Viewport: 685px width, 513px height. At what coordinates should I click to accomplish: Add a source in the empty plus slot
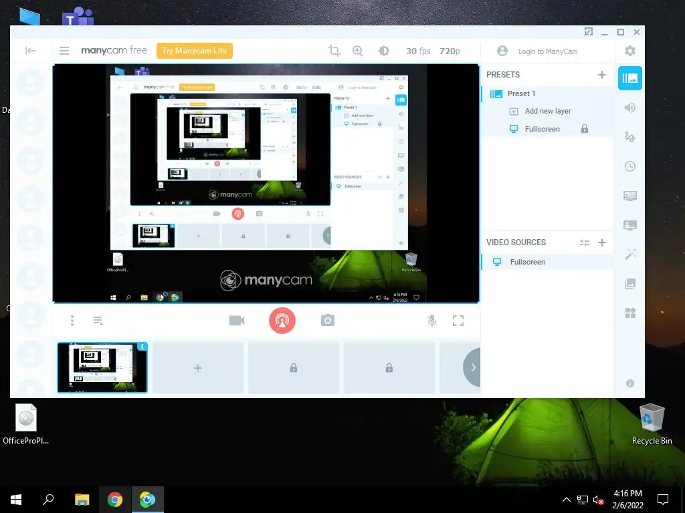[x=198, y=368]
